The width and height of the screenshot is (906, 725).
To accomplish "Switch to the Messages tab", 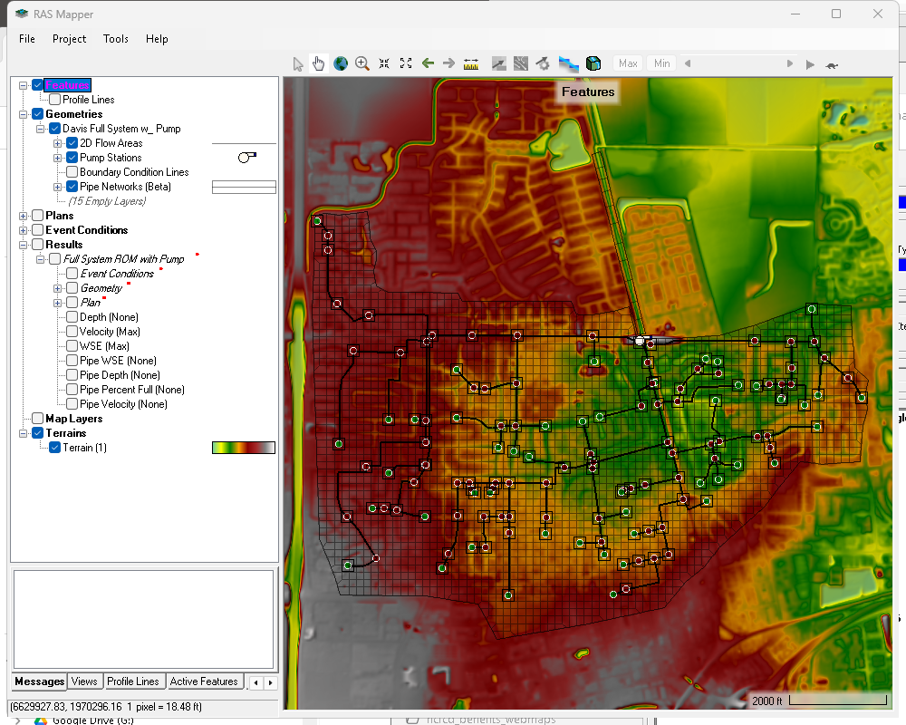I will pos(39,681).
